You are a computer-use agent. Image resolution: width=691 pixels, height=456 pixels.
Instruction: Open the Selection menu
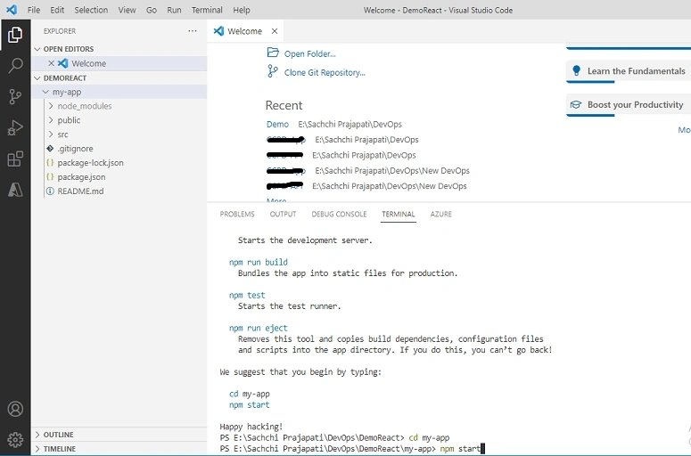pyautogui.click(x=91, y=10)
